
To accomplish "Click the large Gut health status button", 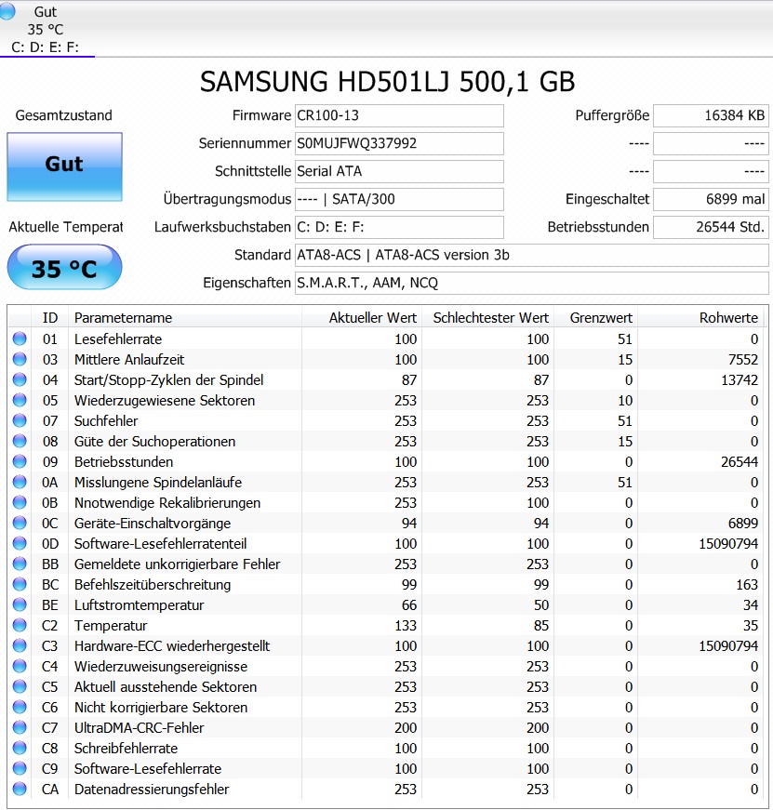I will [64, 166].
